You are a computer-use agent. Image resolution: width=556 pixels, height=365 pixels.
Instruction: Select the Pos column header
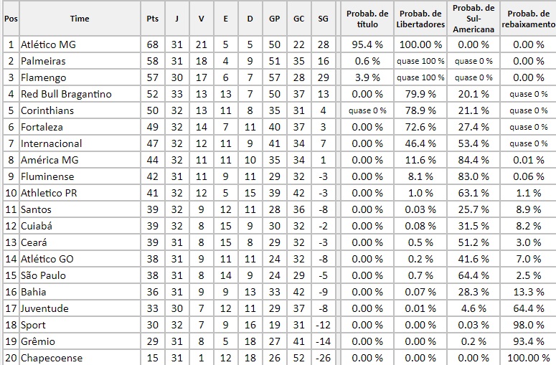tap(11, 19)
